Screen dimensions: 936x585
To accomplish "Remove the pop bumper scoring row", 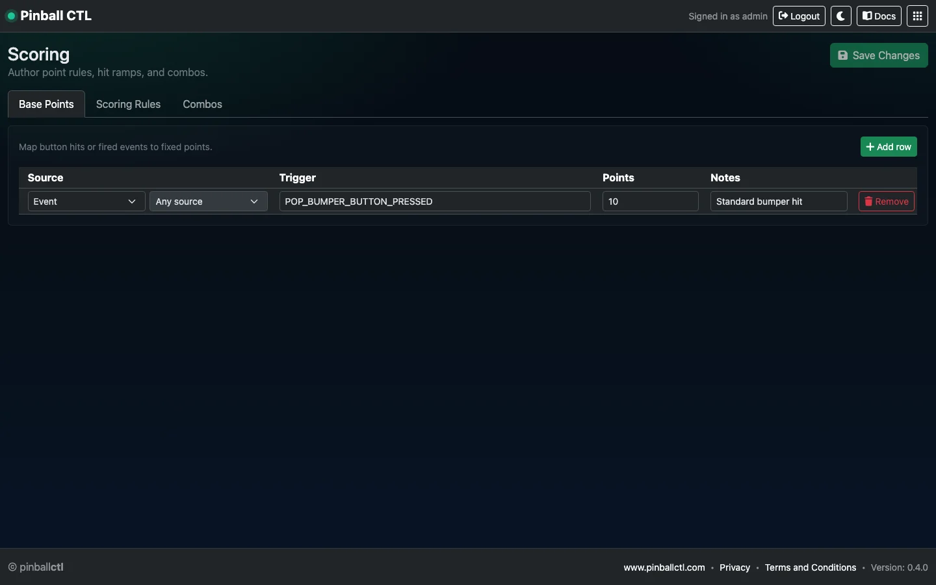I will pyautogui.click(x=886, y=201).
